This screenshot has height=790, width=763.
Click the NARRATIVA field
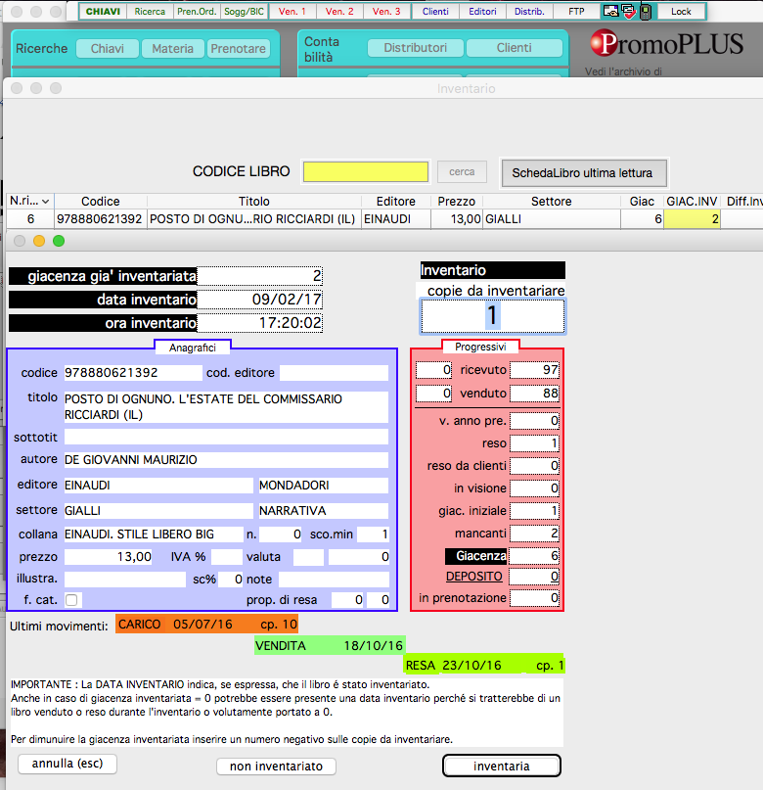(323, 510)
